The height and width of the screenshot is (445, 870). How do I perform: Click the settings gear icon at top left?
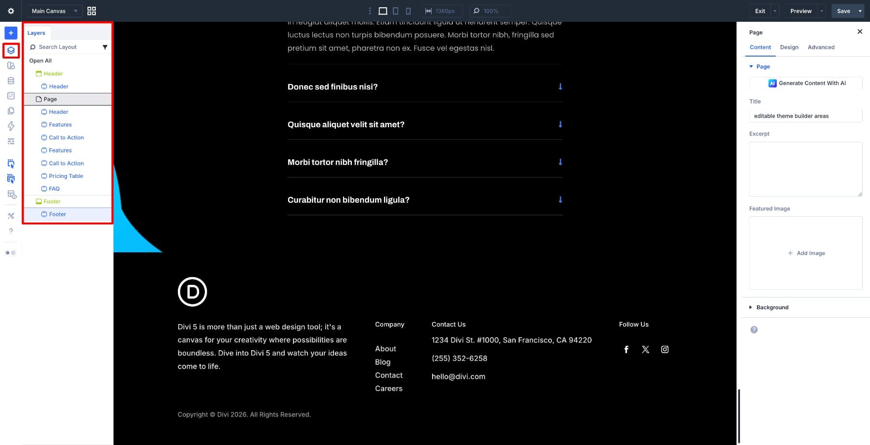(11, 11)
